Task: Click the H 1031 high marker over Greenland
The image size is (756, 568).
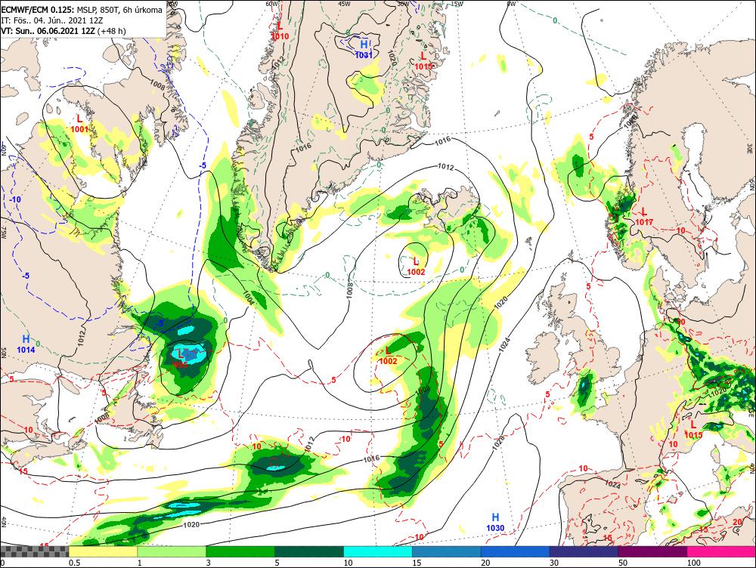Action: coord(364,49)
